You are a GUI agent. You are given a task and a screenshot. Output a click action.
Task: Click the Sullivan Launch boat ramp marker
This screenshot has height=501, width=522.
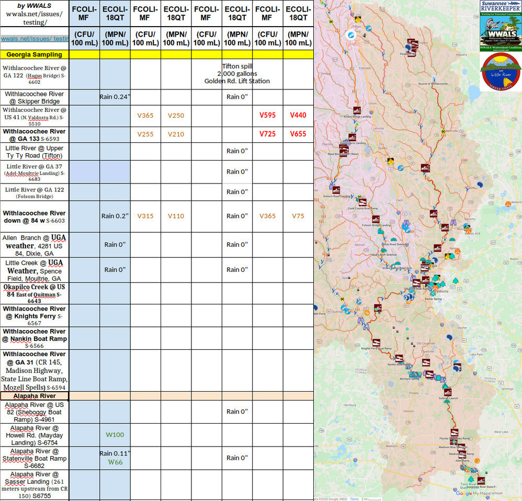(448, 392)
